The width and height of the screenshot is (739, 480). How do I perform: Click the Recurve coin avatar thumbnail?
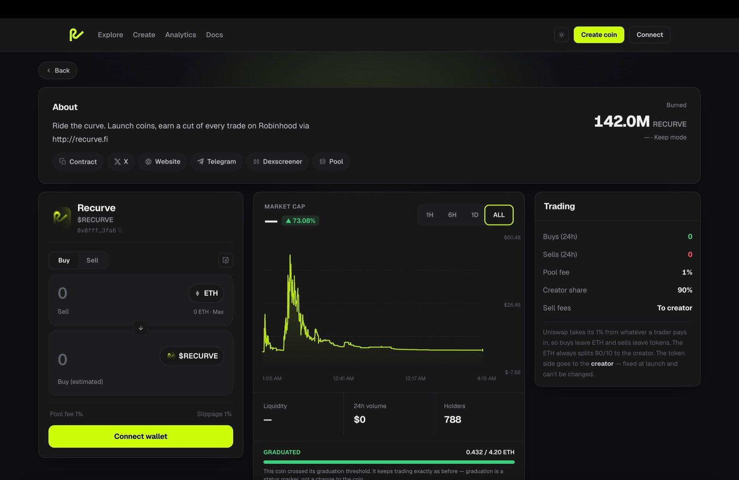click(x=61, y=217)
